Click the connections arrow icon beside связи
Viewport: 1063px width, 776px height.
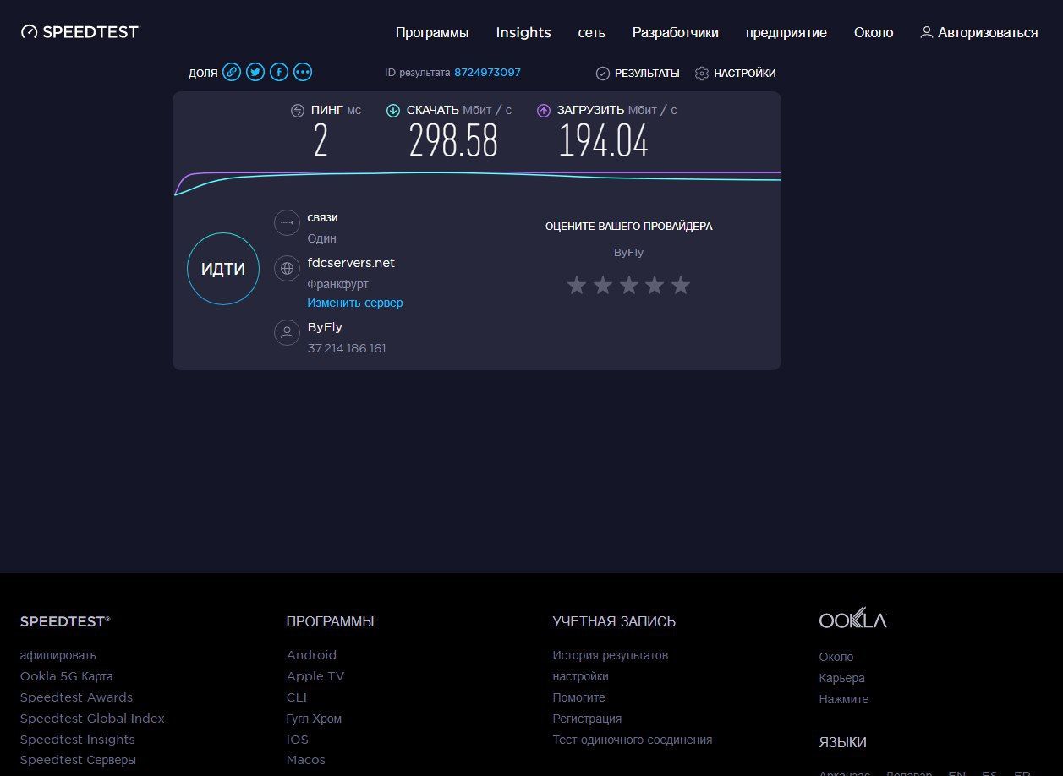(288, 223)
